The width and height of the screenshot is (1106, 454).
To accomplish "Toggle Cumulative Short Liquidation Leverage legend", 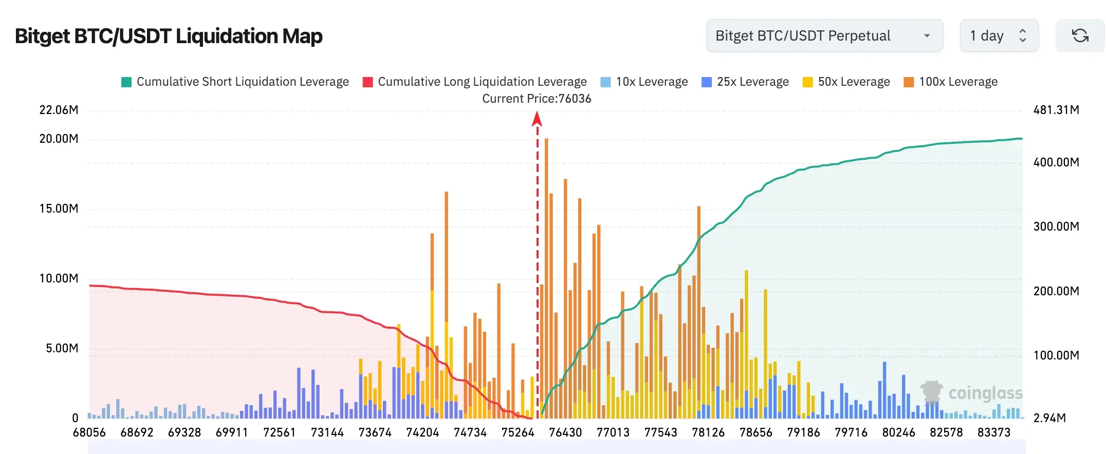I will [235, 82].
